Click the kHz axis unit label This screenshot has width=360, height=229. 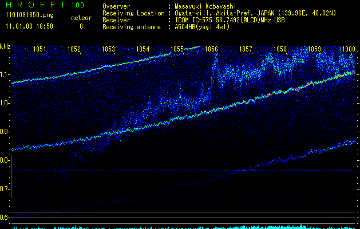[5, 46]
